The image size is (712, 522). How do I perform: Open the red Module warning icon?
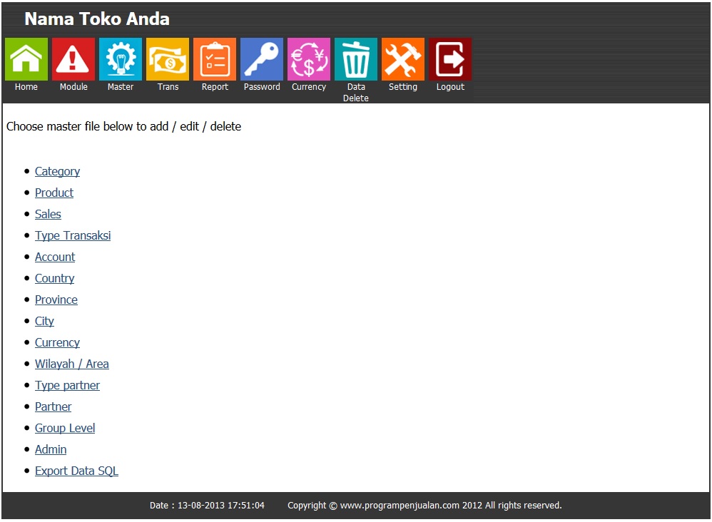coord(73,59)
